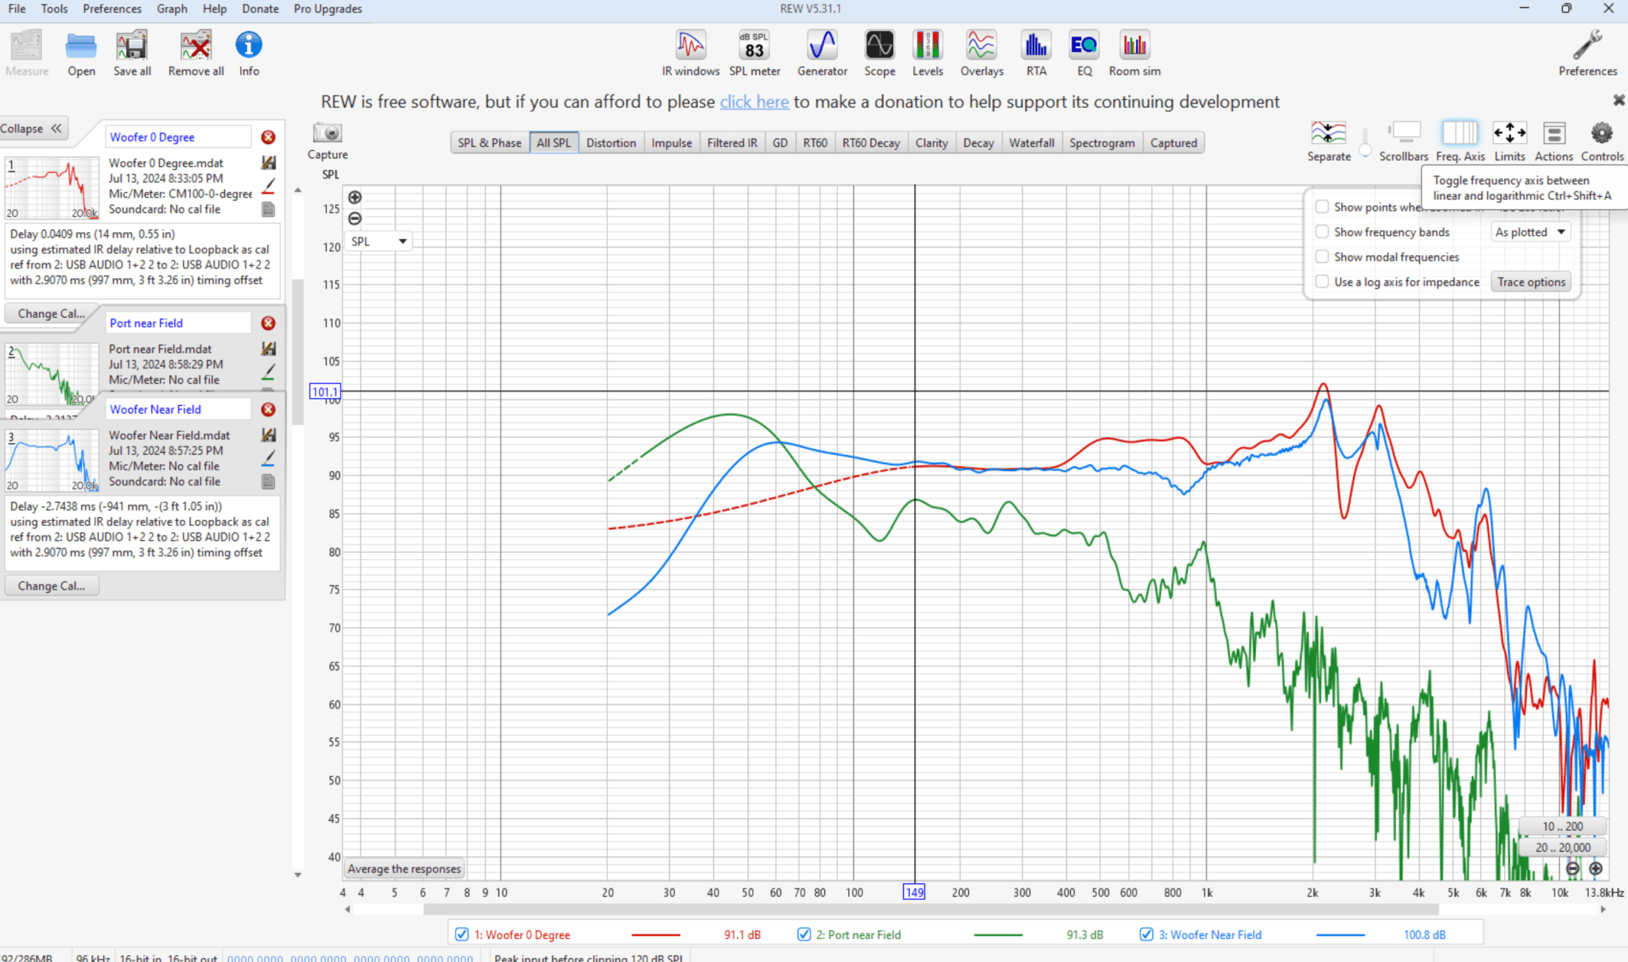Screen dimensions: 1628x962
Task: Open graph Controls gear
Action: (x=1602, y=141)
